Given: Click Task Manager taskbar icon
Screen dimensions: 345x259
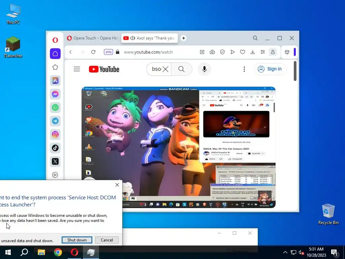Looking at the screenshot, I should tap(91, 252).
